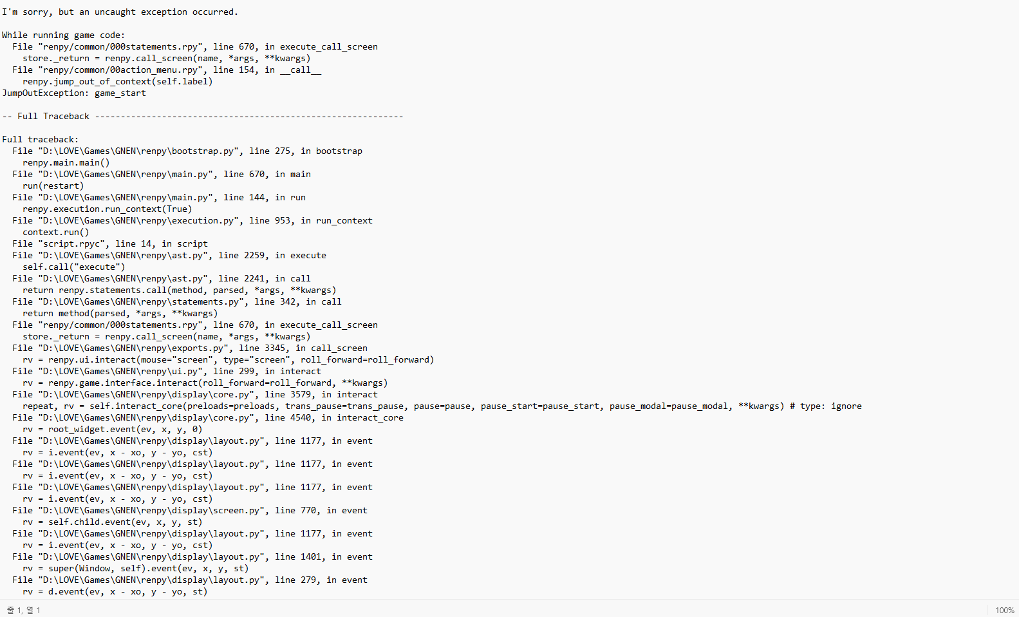Click the 100% zoom level indicator
The height and width of the screenshot is (617, 1019).
tap(1004, 610)
